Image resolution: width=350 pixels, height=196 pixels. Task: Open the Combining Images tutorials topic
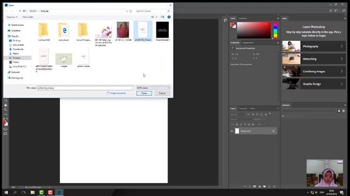(x=314, y=71)
